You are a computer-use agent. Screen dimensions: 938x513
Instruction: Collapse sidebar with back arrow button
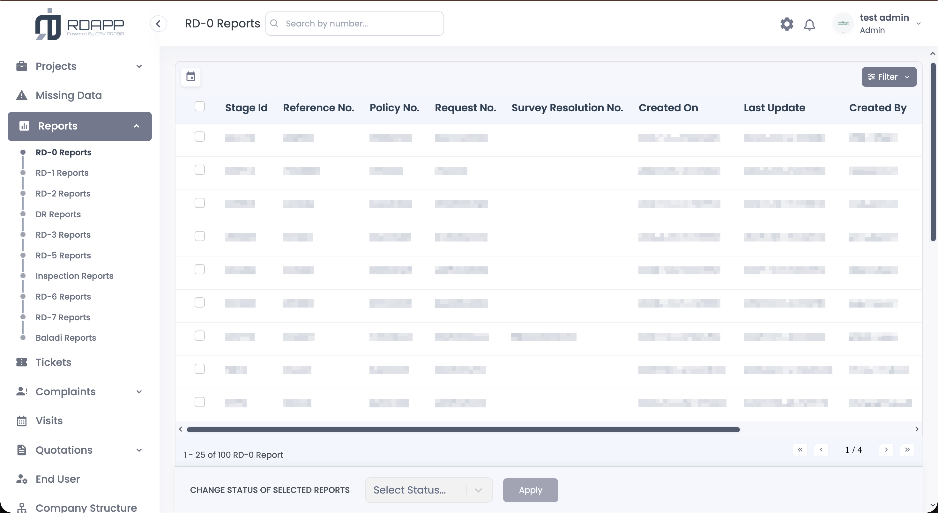(x=158, y=24)
